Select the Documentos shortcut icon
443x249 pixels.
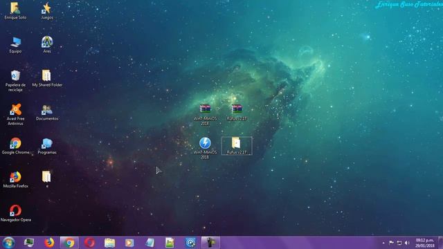click(x=47, y=112)
